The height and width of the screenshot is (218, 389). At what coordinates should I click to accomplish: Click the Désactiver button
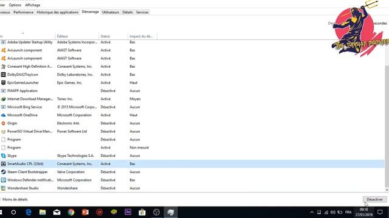coord(374,199)
